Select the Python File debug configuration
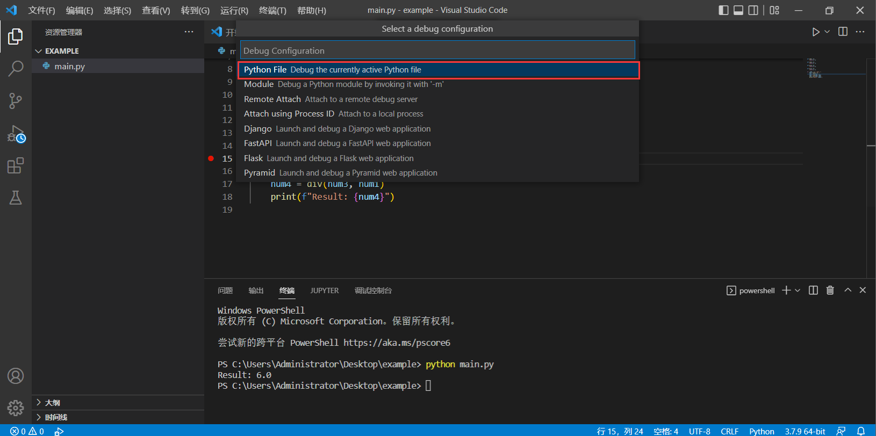This screenshot has width=876, height=436. (x=438, y=70)
